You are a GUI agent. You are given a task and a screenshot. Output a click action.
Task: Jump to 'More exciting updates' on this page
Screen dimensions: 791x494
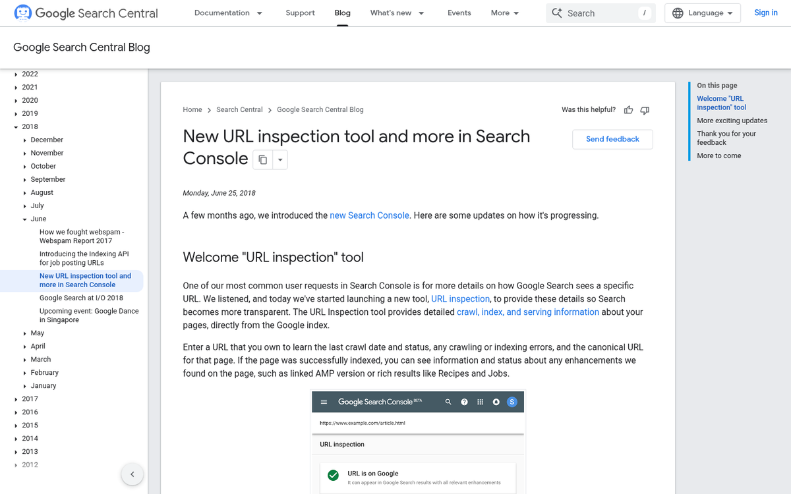tap(732, 121)
